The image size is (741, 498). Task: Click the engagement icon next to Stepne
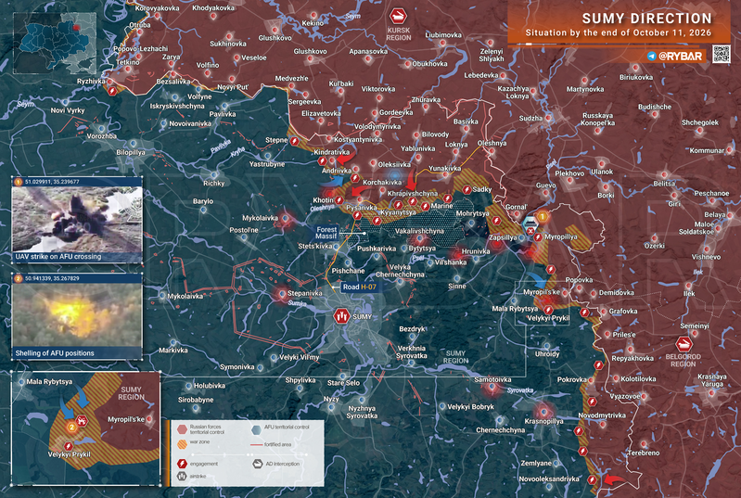(295, 141)
